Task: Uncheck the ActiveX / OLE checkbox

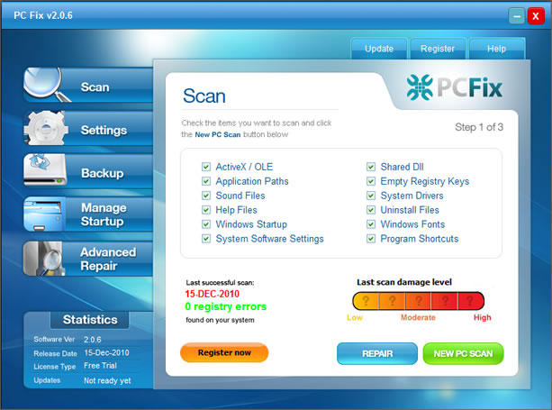Action: (x=206, y=167)
